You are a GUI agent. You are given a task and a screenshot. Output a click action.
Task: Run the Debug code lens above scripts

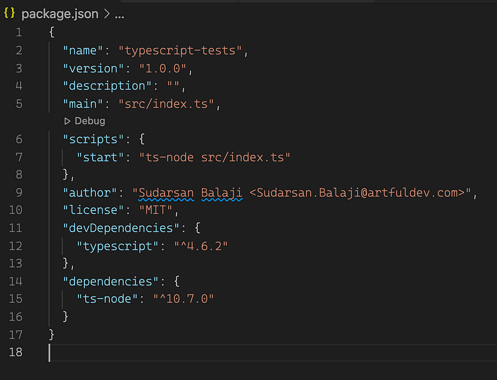[84, 121]
